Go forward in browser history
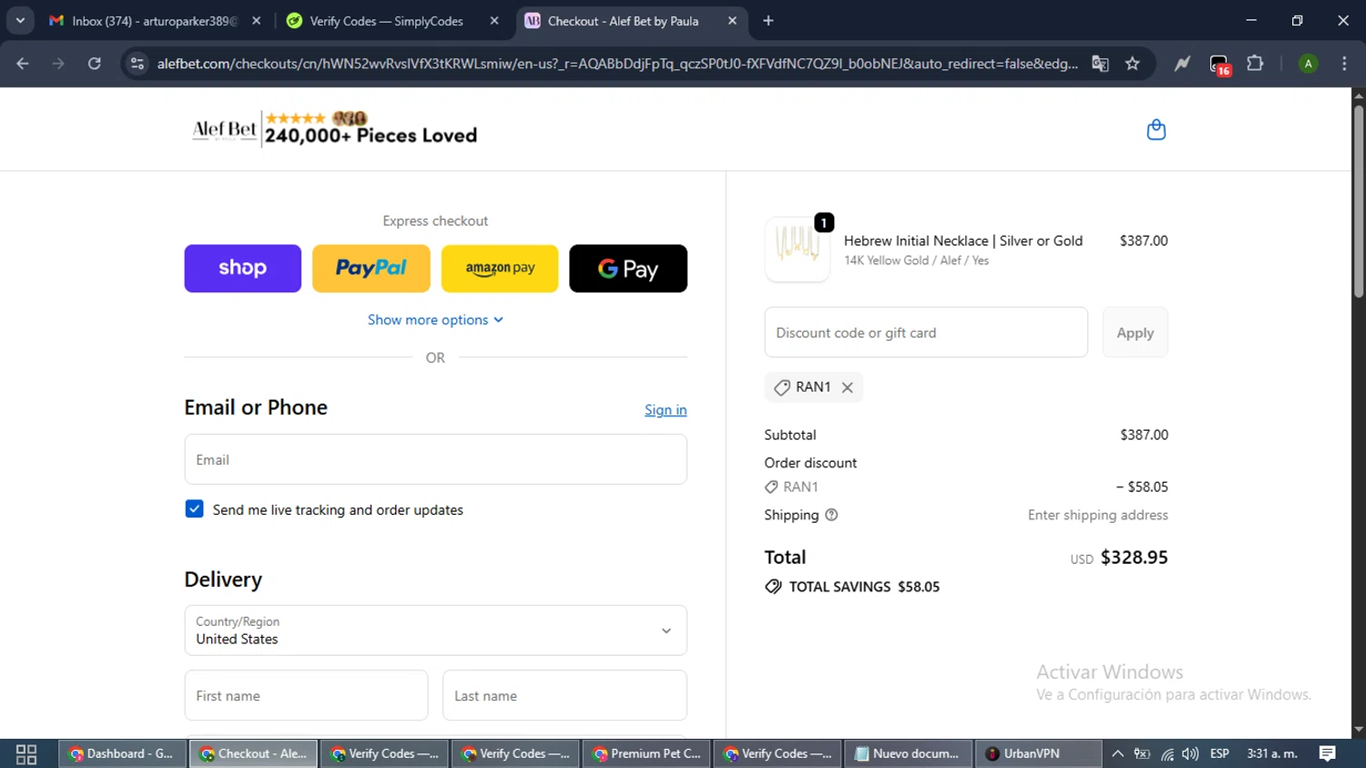The height and width of the screenshot is (768, 1366). pyautogui.click(x=58, y=64)
